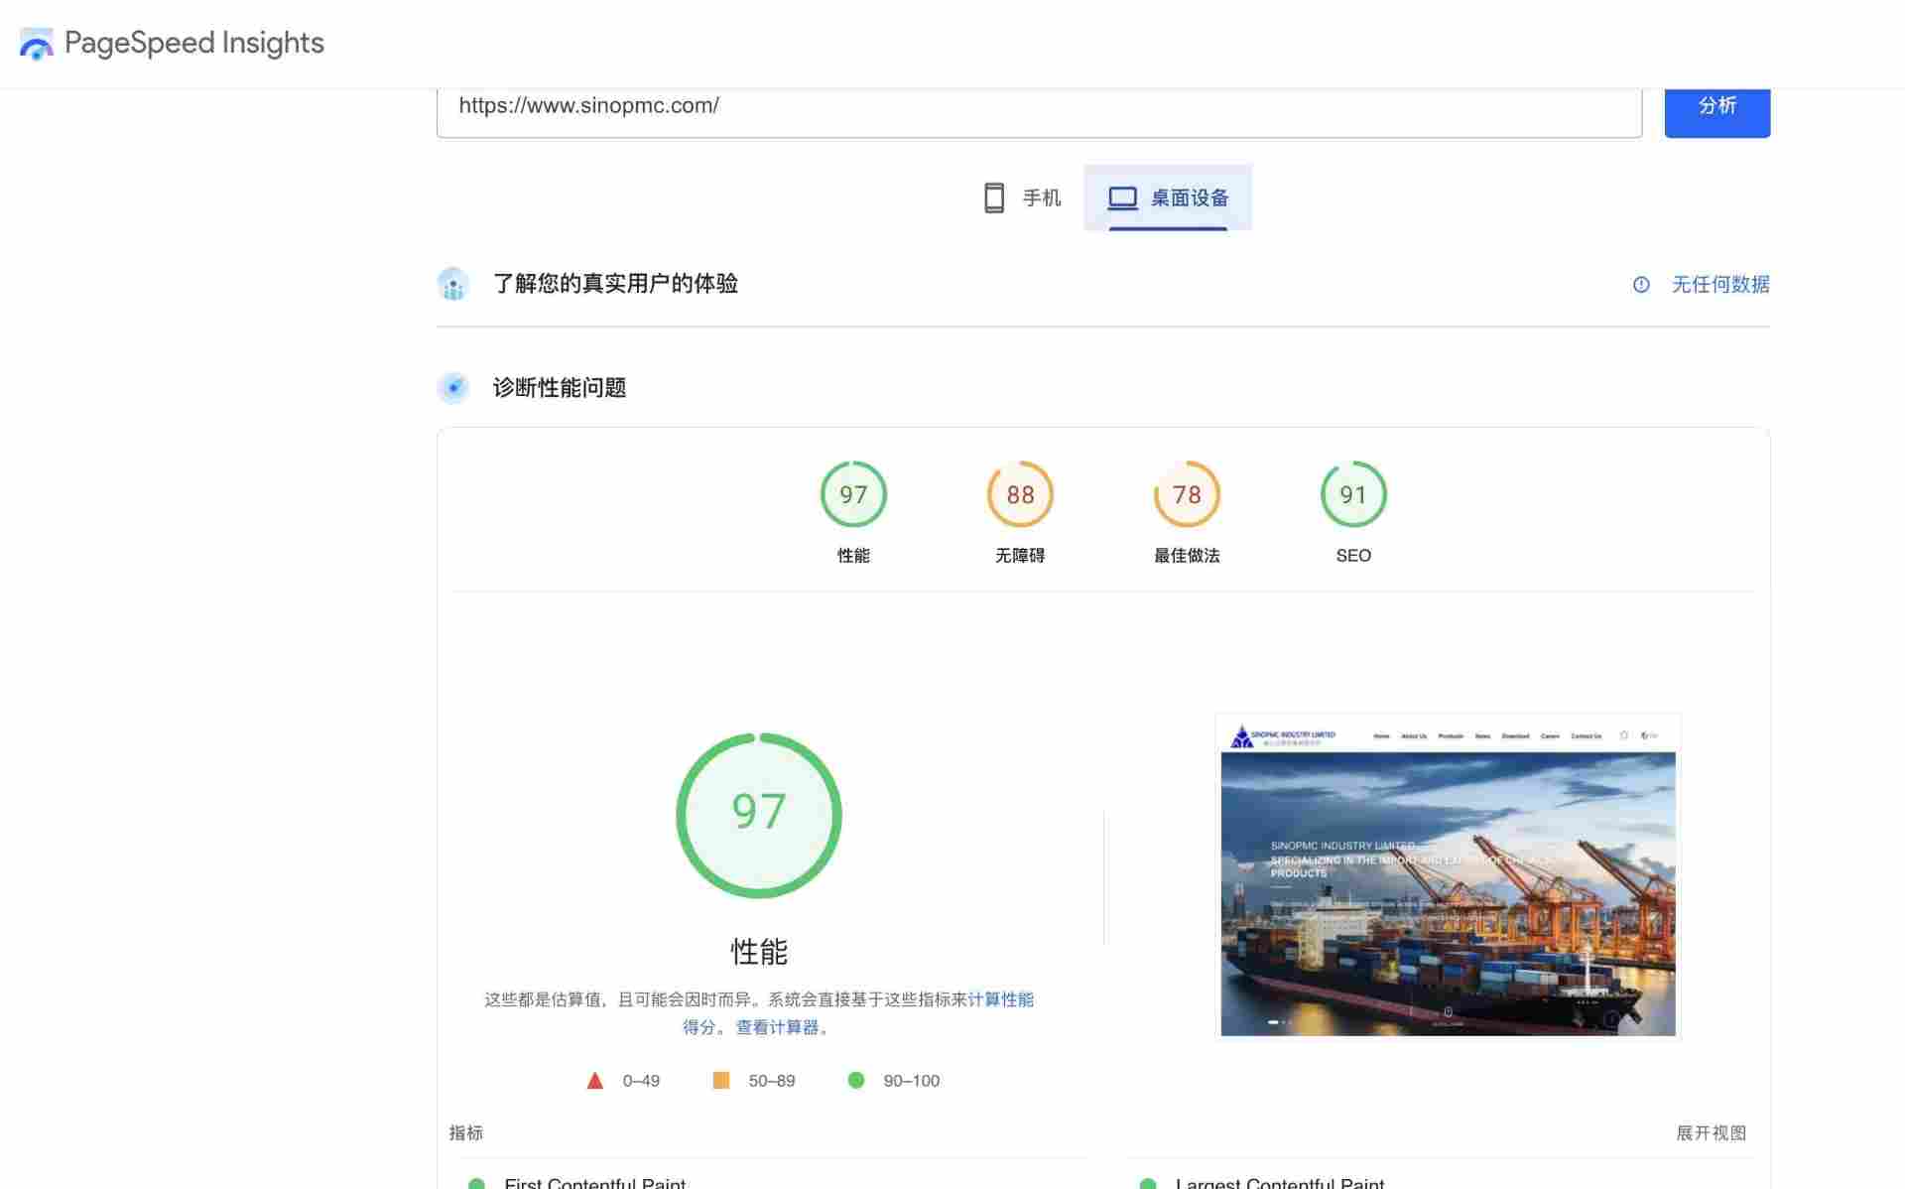Screen dimensions: 1905x1189
Task: Select the SEO score gauge showing 91
Action: point(1353,494)
